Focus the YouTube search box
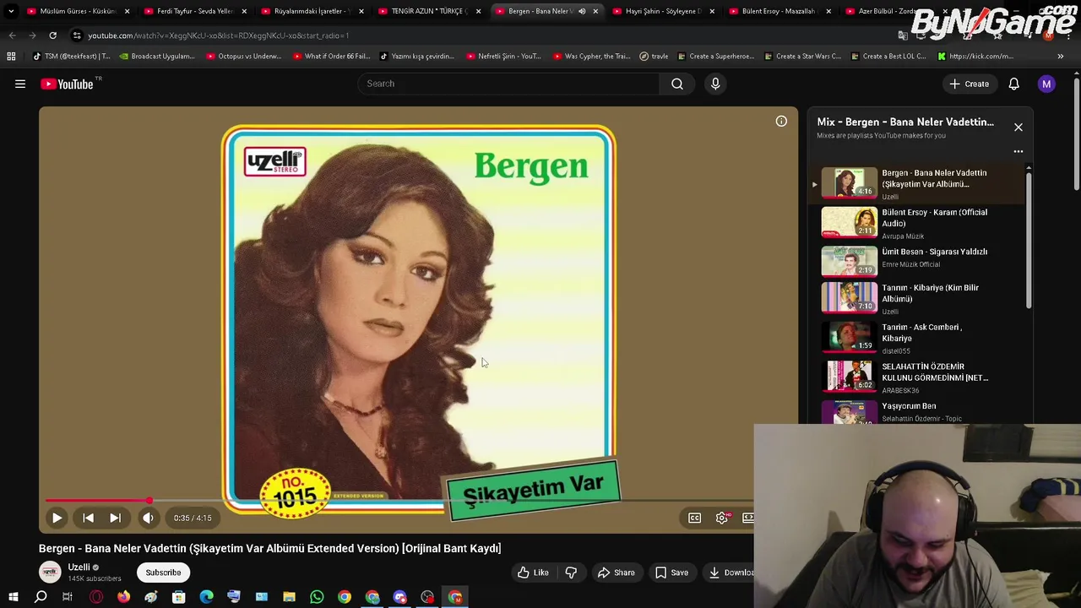Image resolution: width=1081 pixels, height=608 pixels. pos(508,84)
